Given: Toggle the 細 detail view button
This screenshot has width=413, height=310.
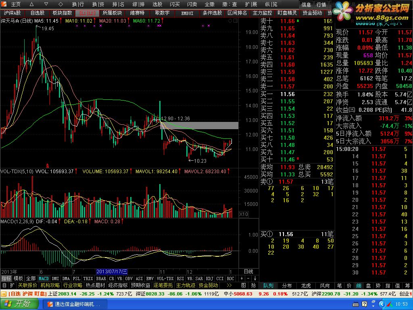Looking at the screenshot, I should click(x=359, y=285).
